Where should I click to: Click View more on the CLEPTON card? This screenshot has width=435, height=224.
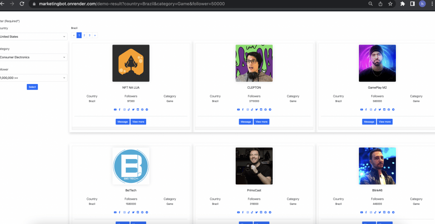pos(261,122)
